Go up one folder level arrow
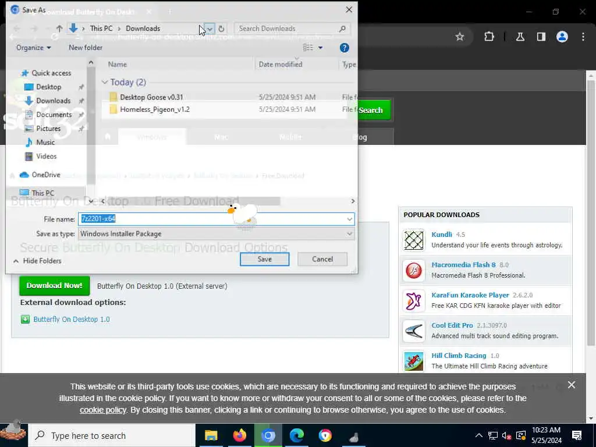 point(59,29)
